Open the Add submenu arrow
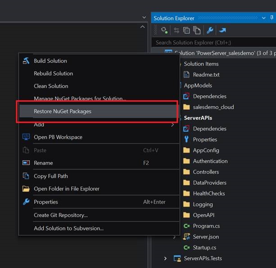The height and width of the screenshot is (268, 276). click(173, 125)
